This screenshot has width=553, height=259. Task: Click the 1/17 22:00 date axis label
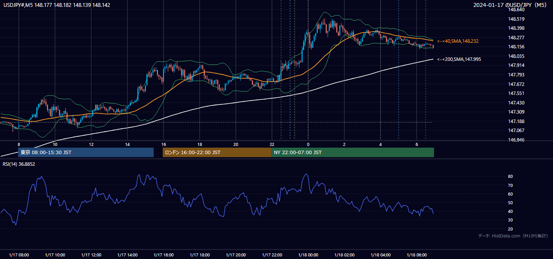pos(272,255)
